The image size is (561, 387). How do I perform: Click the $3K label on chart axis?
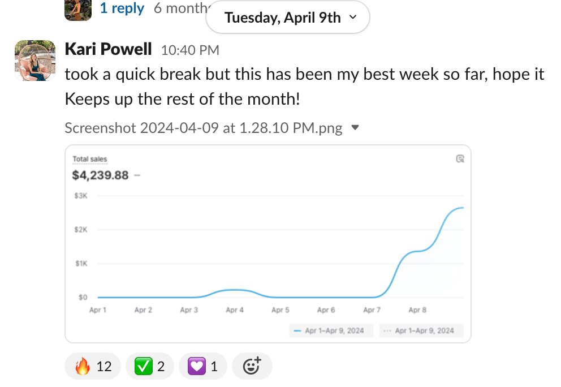click(x=80, y=196)
